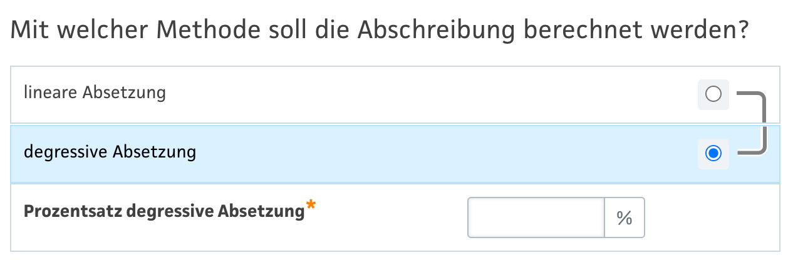
Task: Click the 'Prozentsatz degressive Absetzung' bold label
Action: [163, 212]
